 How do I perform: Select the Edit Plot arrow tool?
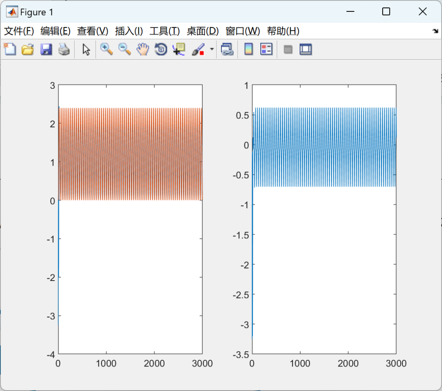click(86, 49)
